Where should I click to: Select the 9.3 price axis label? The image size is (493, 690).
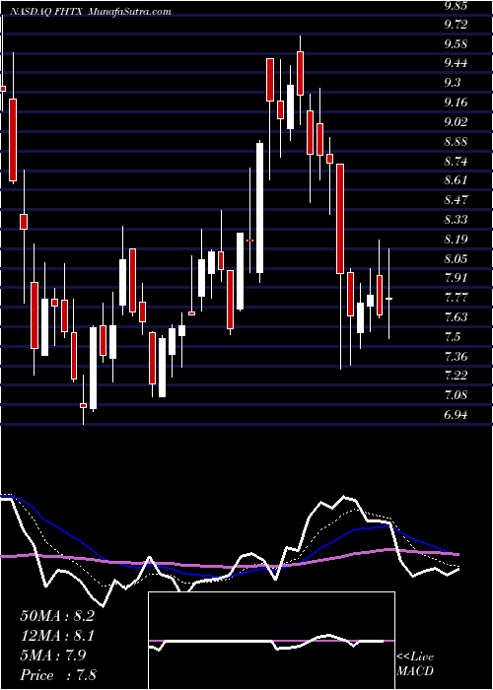coord(452,82)
